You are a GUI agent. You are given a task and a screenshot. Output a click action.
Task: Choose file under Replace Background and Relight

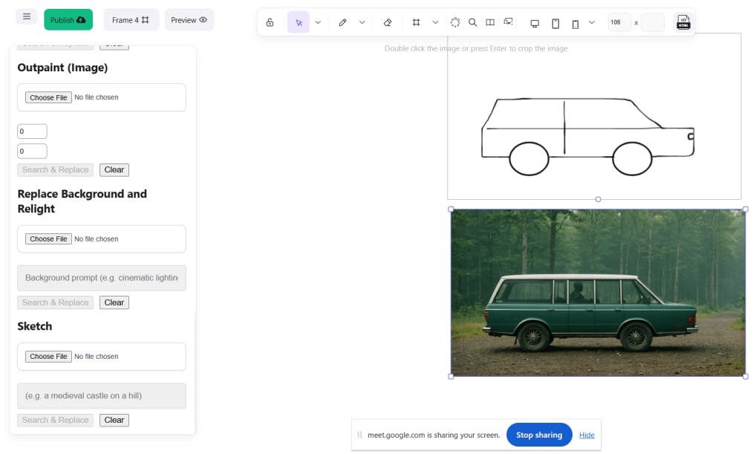pos(48,239)
